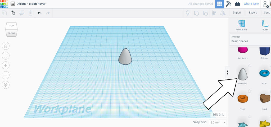Screen dimensions: 271x127
Task: Invite people with the add-user icon
Action: (x=265, y=4)
